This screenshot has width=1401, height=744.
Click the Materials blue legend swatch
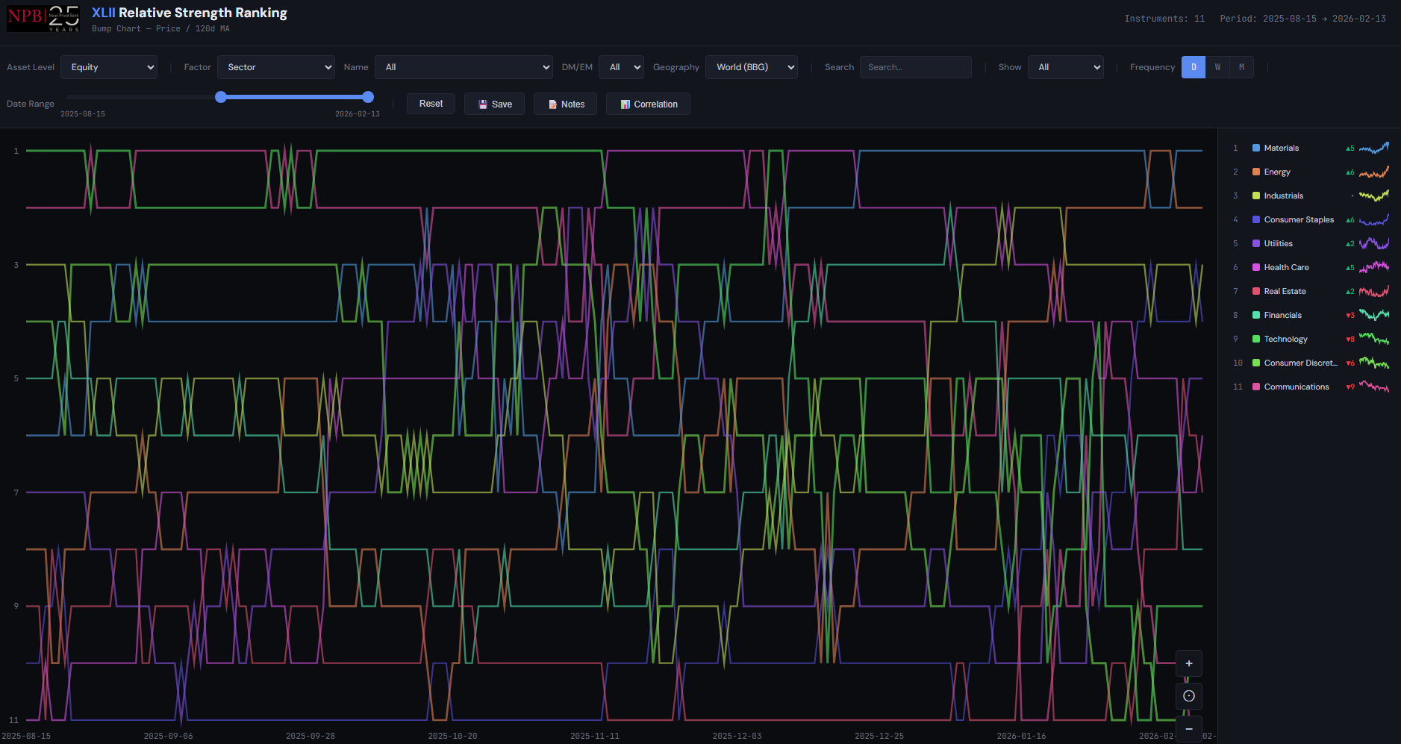tap(1256, 149)
